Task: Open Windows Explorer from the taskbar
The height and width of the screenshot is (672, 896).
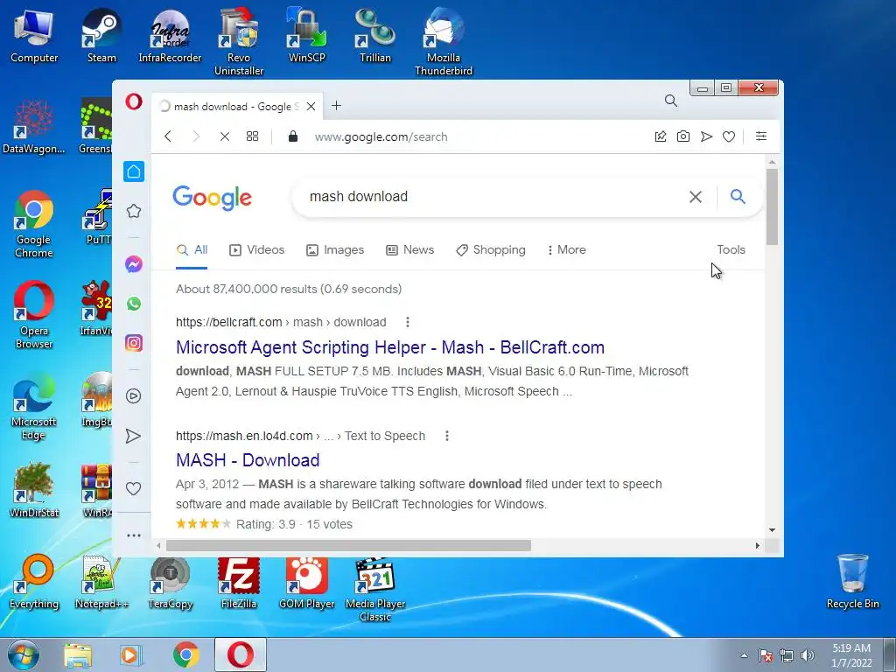Action: tap(78, 655)
